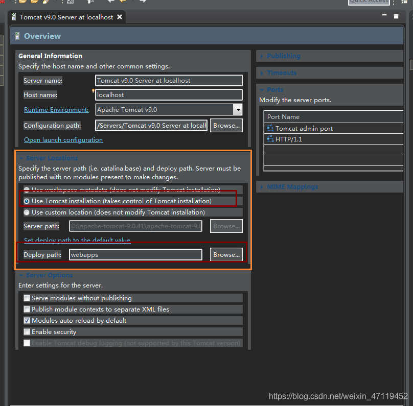This screenshot has height=406, width=413.
Task: Toggle the Enable security checkbox
Action: 27,332
